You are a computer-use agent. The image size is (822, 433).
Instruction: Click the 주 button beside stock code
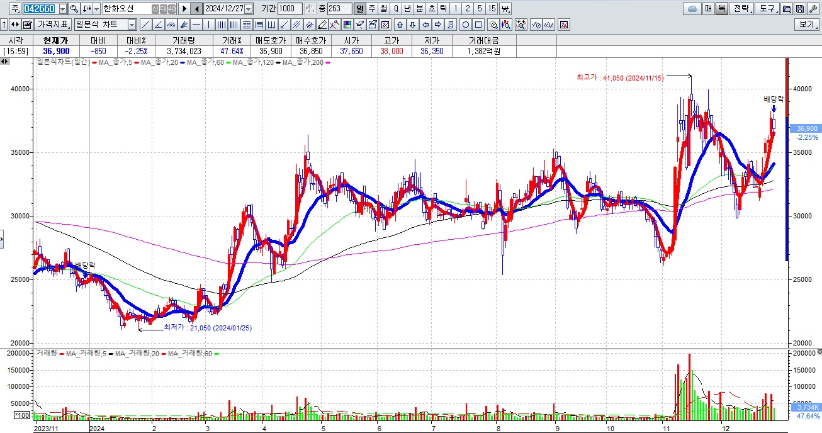point(14,9)
